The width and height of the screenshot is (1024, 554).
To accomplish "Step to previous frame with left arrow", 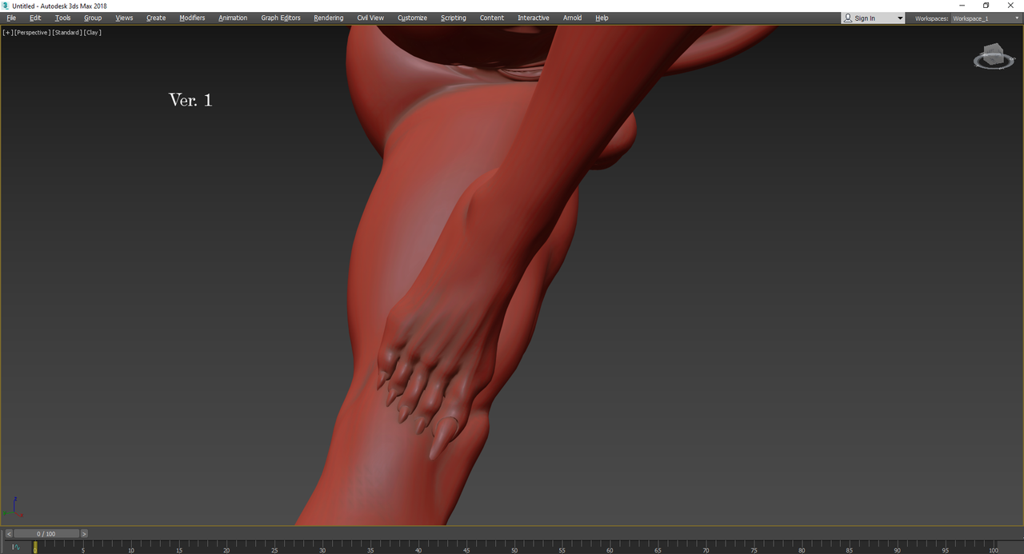I will pos(10,533).
